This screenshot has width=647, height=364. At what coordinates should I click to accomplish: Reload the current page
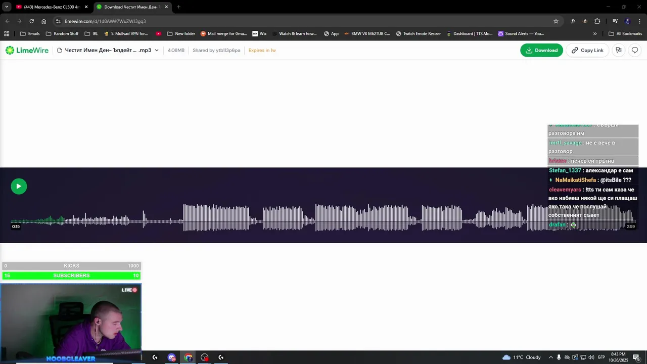pyautogui.click(x=31, y=21)
